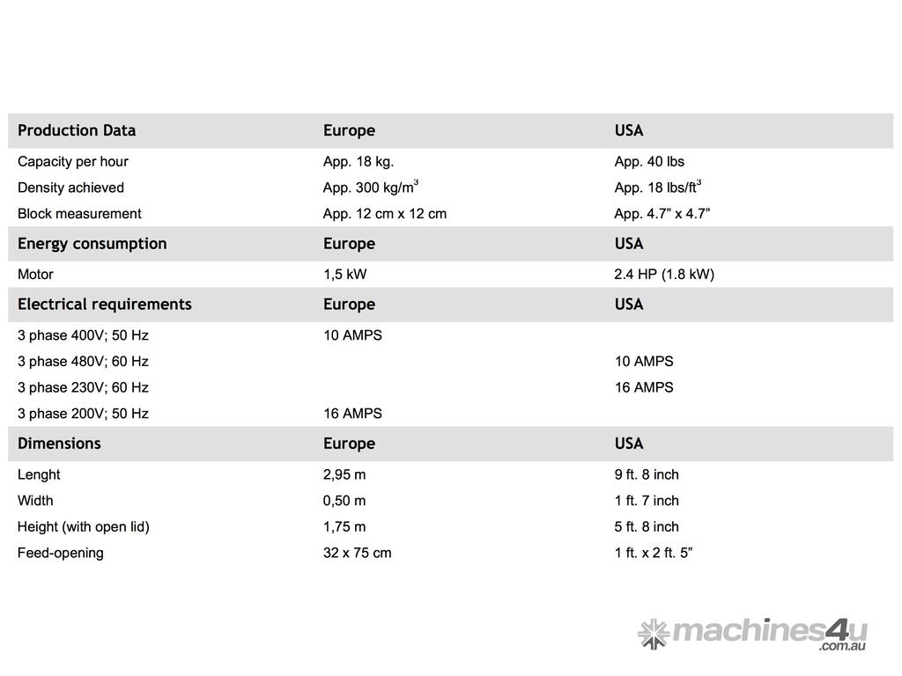Click the machines4u snowflake logo icon
The height and width of the screenshot is (676, 902).
(x=654, y=634)
